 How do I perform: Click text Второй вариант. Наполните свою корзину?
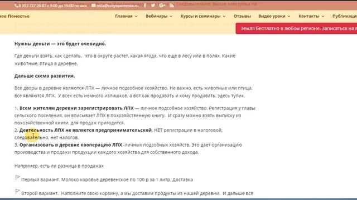[x=137, y=193]
